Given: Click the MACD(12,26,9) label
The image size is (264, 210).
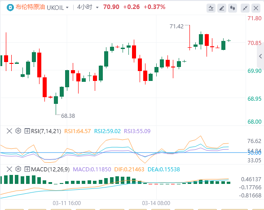Looking at the screenshot, I should point(50,169).
